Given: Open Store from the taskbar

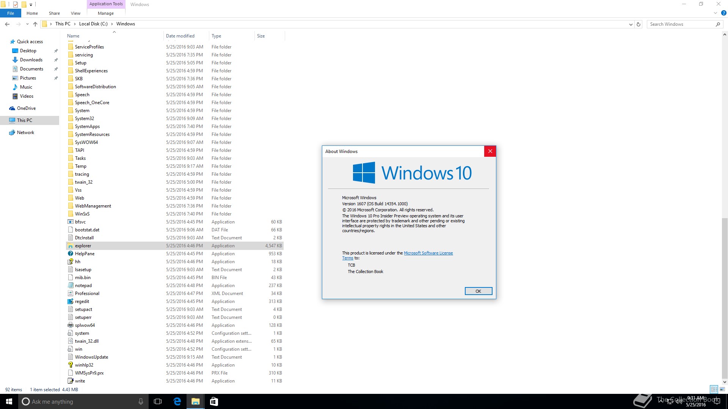Looking at the screenshot, I should click(x=214, y=401).
